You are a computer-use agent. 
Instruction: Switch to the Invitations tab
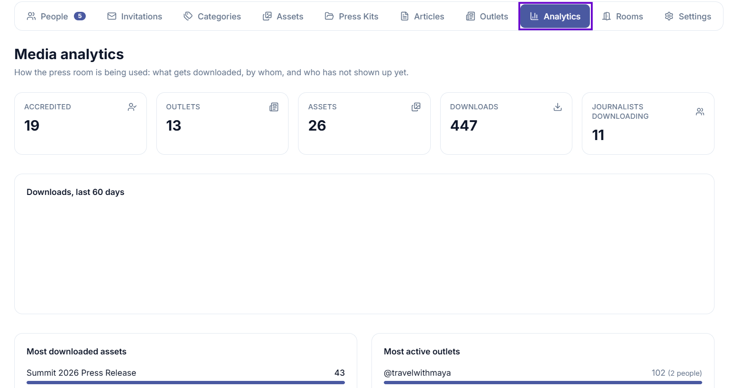tap(135, 16)
